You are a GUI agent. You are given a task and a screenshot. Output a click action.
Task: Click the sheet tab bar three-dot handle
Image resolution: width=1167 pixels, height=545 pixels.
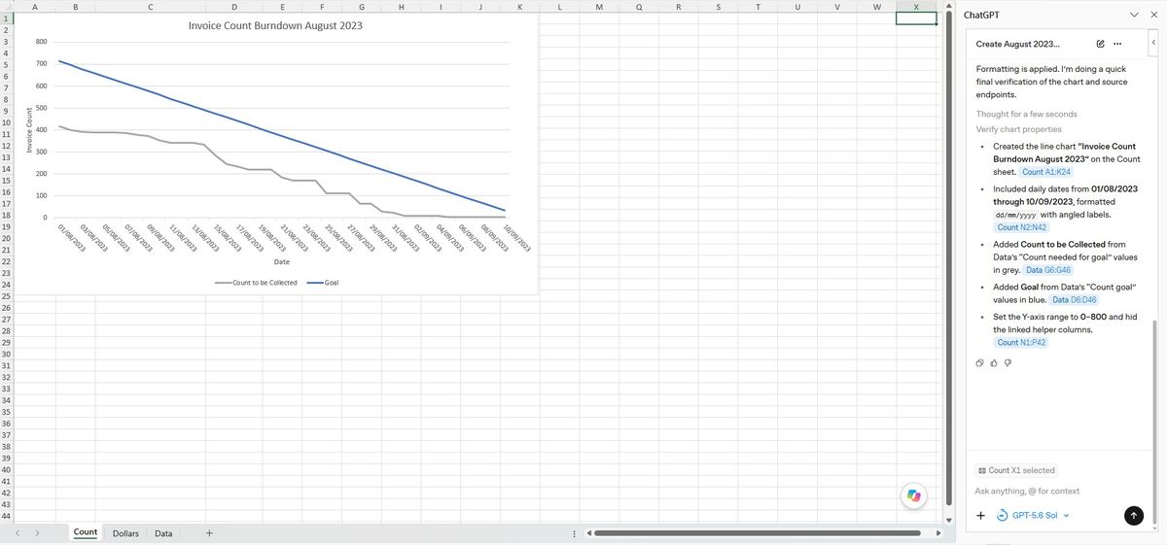coord(574,533)
